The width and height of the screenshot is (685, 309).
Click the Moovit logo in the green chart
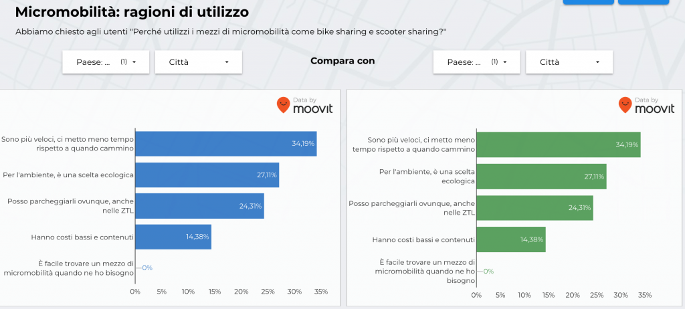[646, 106]
